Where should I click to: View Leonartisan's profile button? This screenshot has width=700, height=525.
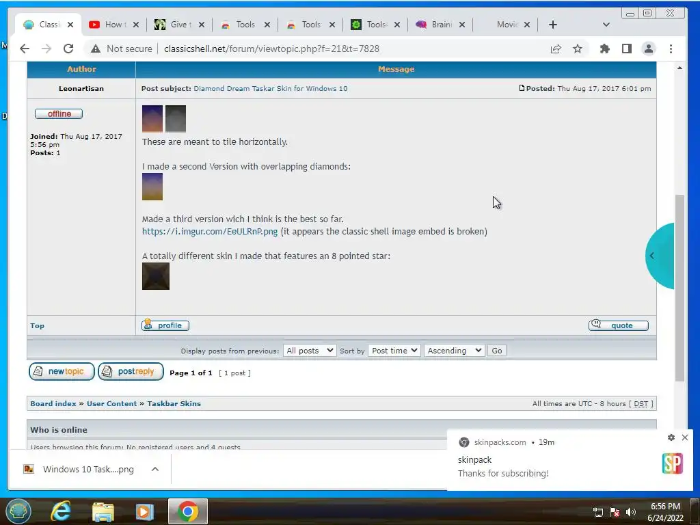pos(165,325)
